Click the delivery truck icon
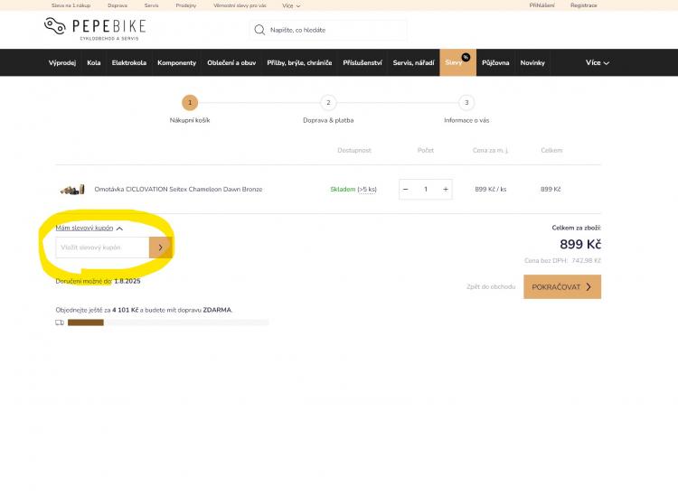 pyautogui.click(x=60, y=322)
